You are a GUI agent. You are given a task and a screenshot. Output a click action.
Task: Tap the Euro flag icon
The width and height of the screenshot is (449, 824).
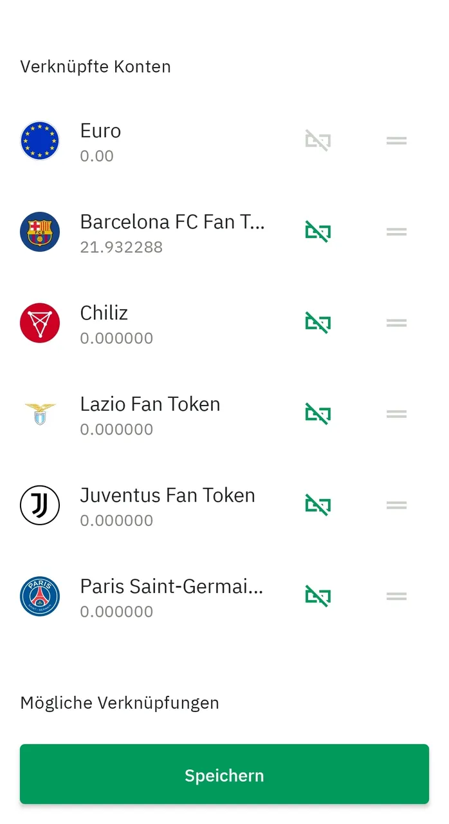tap(40, 141)
